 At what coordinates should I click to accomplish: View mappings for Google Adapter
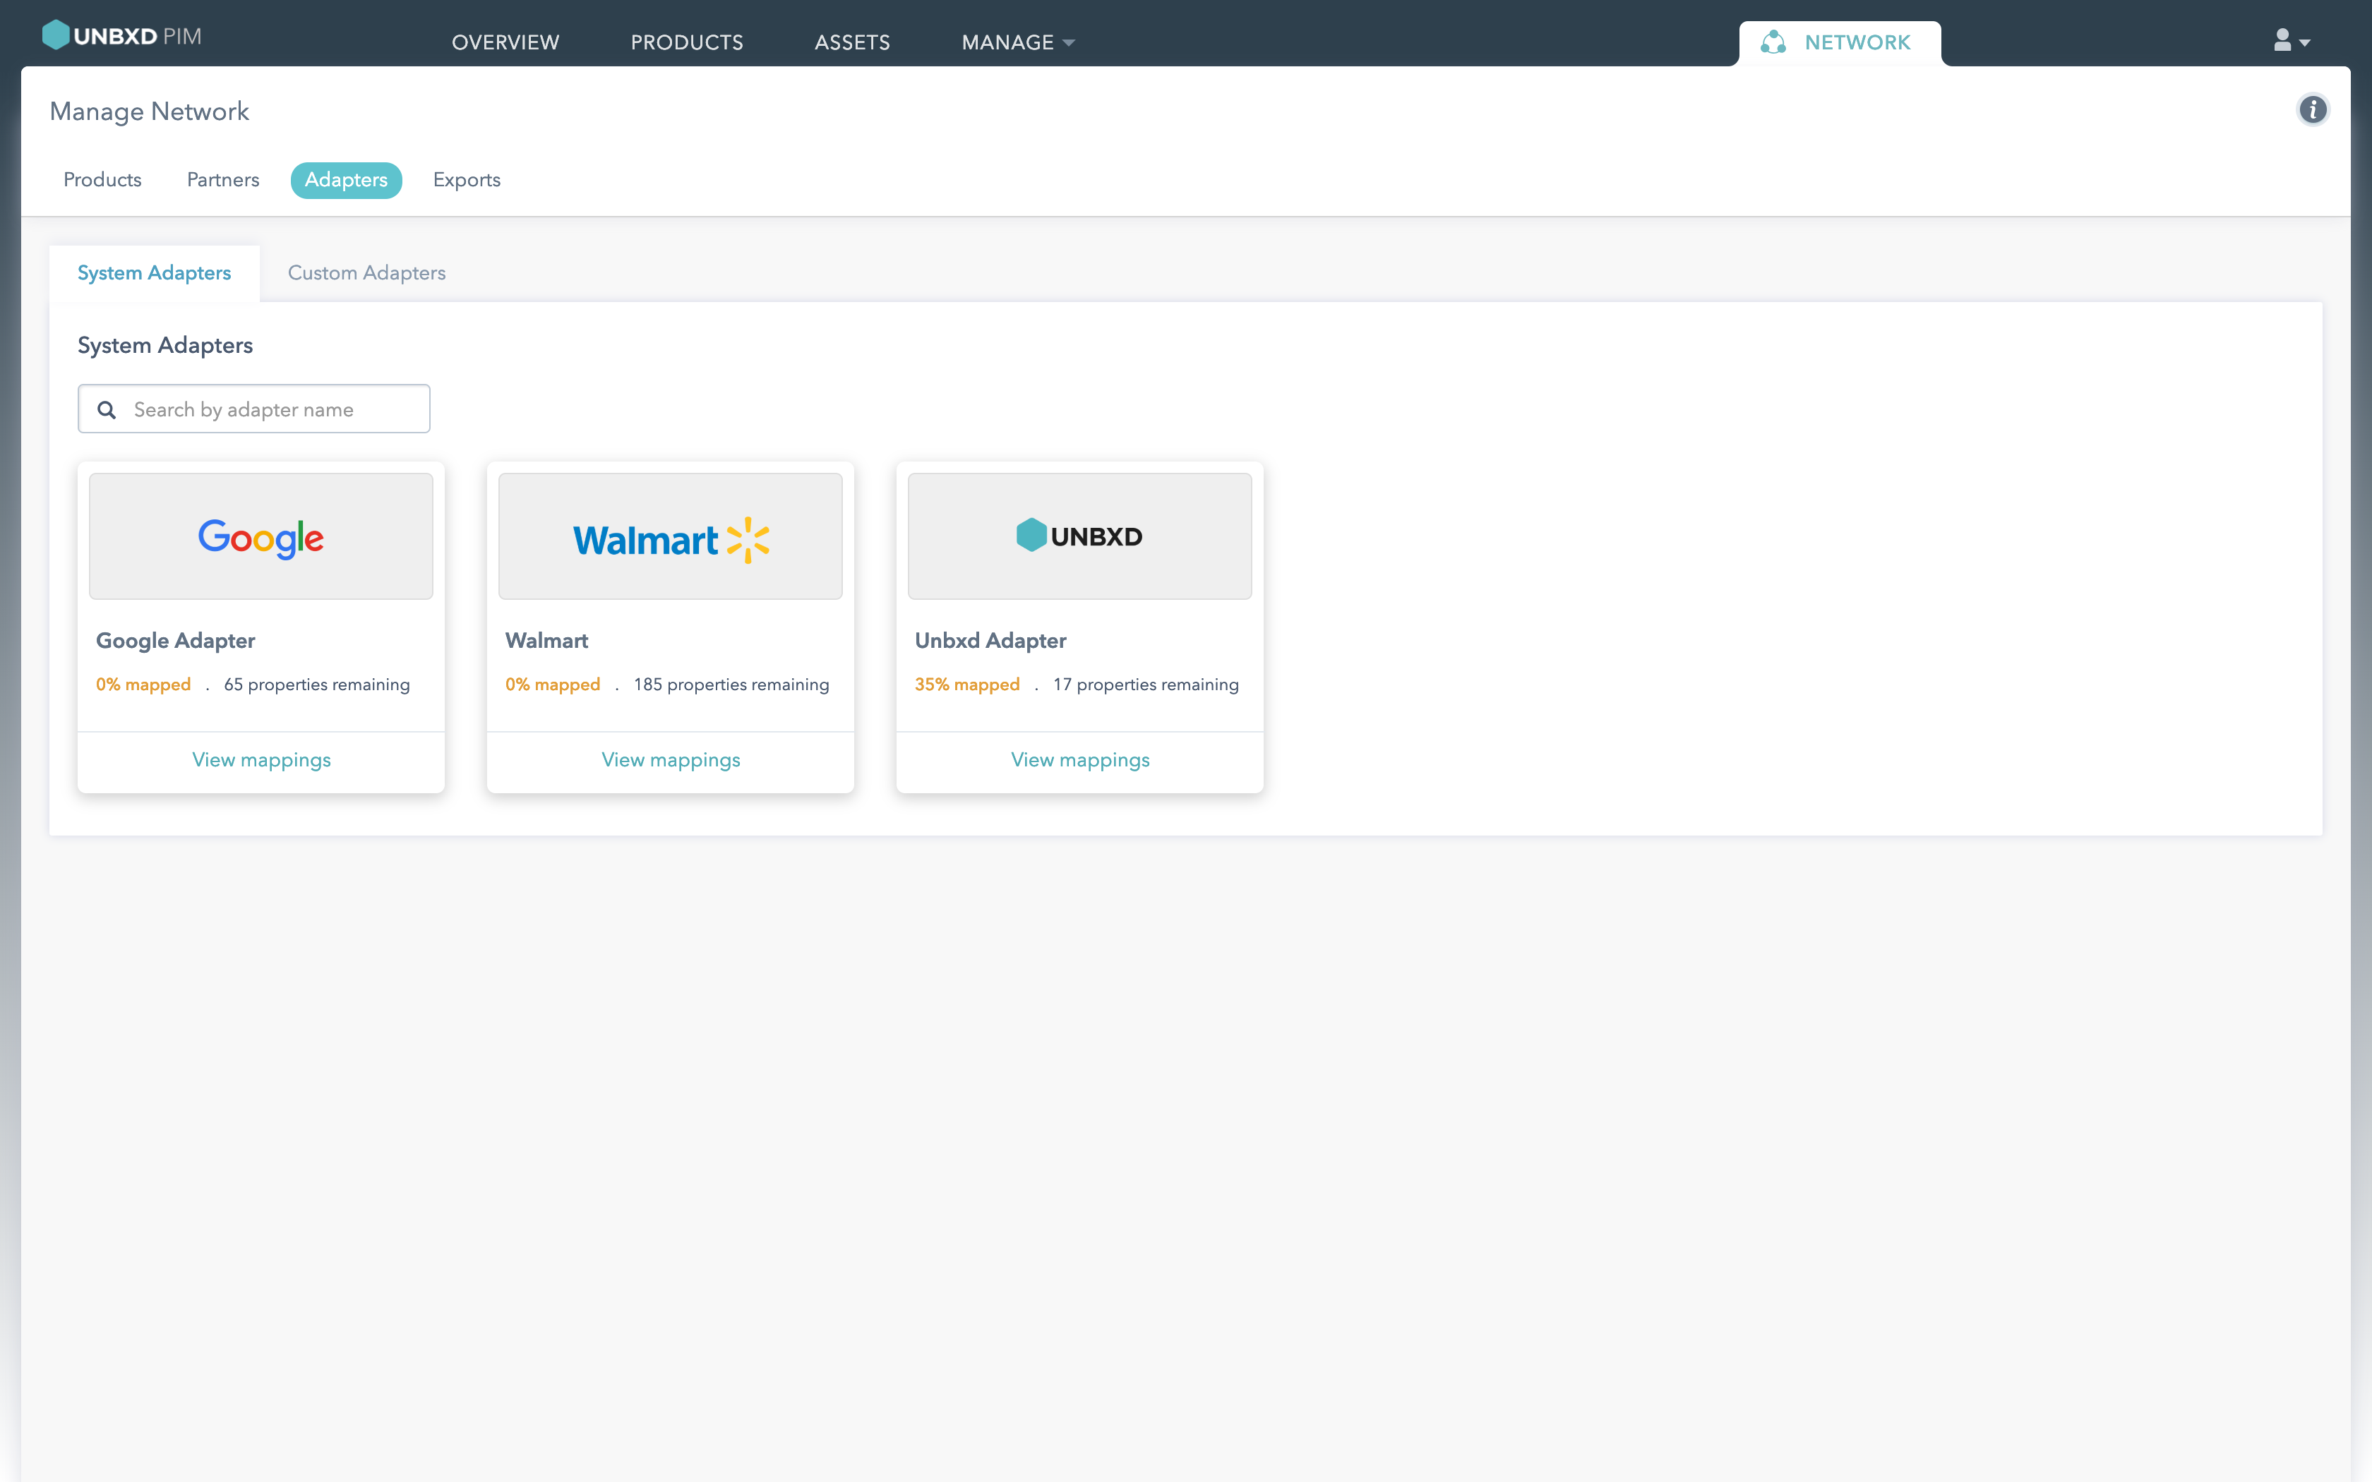point(262,759)
